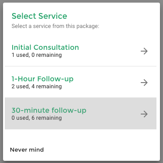The width and height of the screenshot is (163, 163).
Task: Choose the 1-Hour Follow-up service title
Action: coord(42,79)
